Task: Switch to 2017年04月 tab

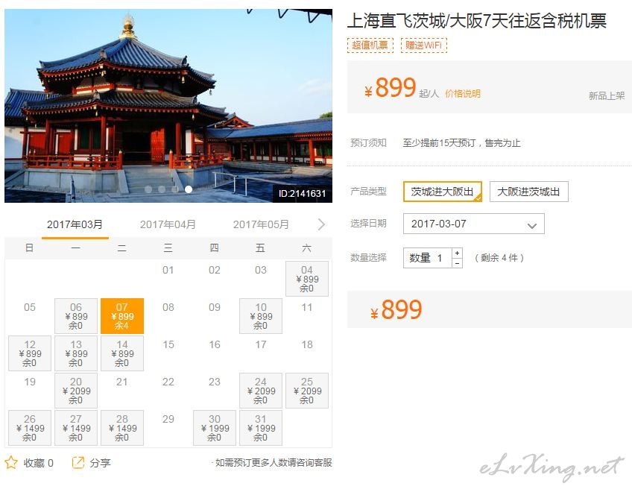Action: click(168, 224)
